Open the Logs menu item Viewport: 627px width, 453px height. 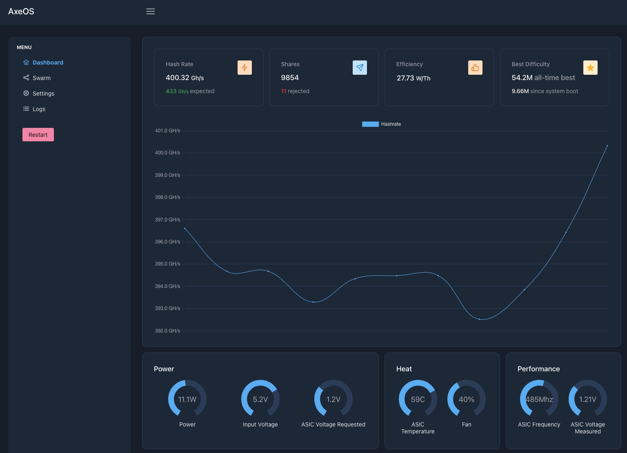click(x=39, y=109)
